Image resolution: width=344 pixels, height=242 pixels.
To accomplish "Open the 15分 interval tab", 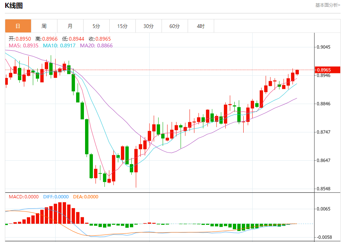I will coord(122,26).
